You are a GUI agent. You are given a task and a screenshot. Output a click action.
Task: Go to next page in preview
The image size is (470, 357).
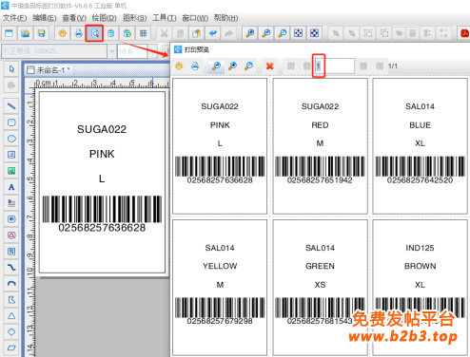point(363,66)
